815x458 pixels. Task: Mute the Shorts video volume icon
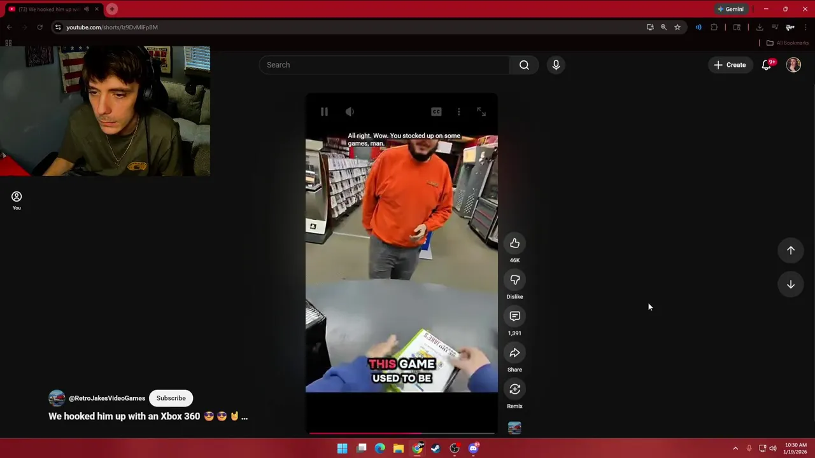click(x=350, y=112)
